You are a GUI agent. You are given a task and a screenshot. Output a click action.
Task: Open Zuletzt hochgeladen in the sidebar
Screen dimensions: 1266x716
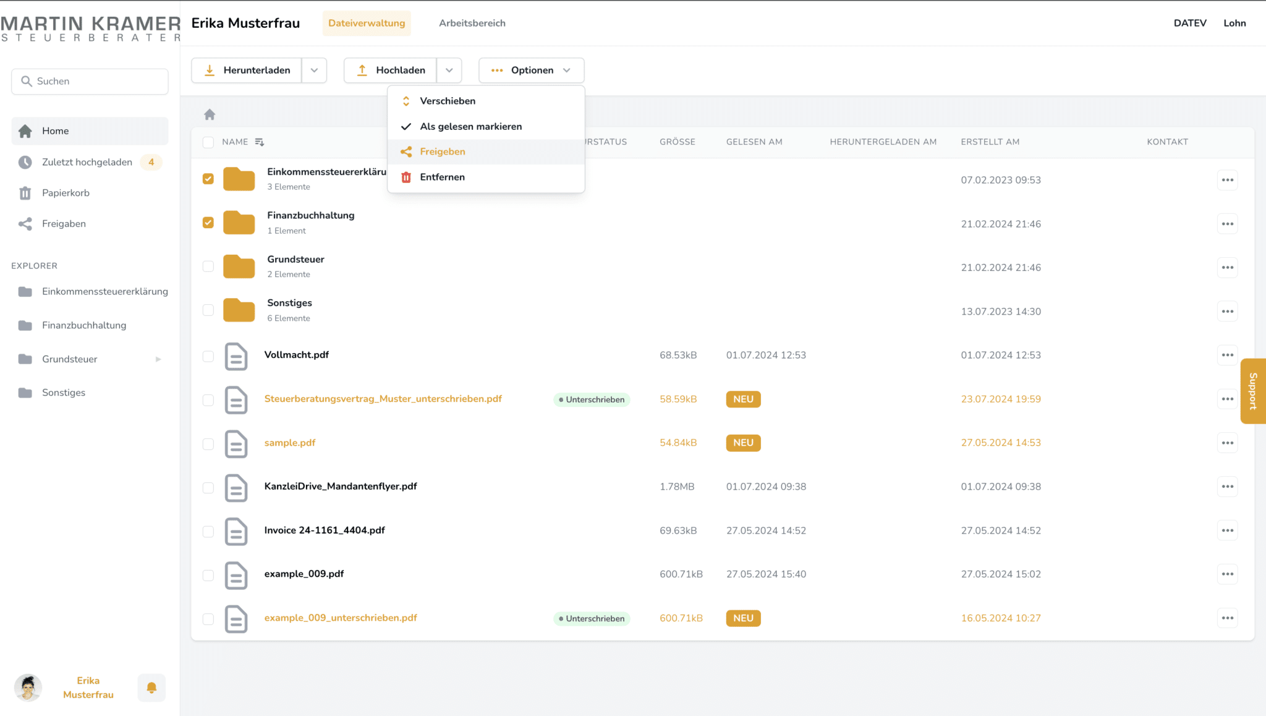[x=90, y=162]
